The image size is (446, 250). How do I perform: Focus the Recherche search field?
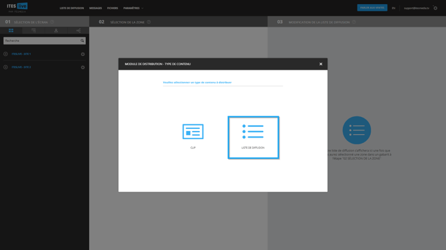(42, 41)
